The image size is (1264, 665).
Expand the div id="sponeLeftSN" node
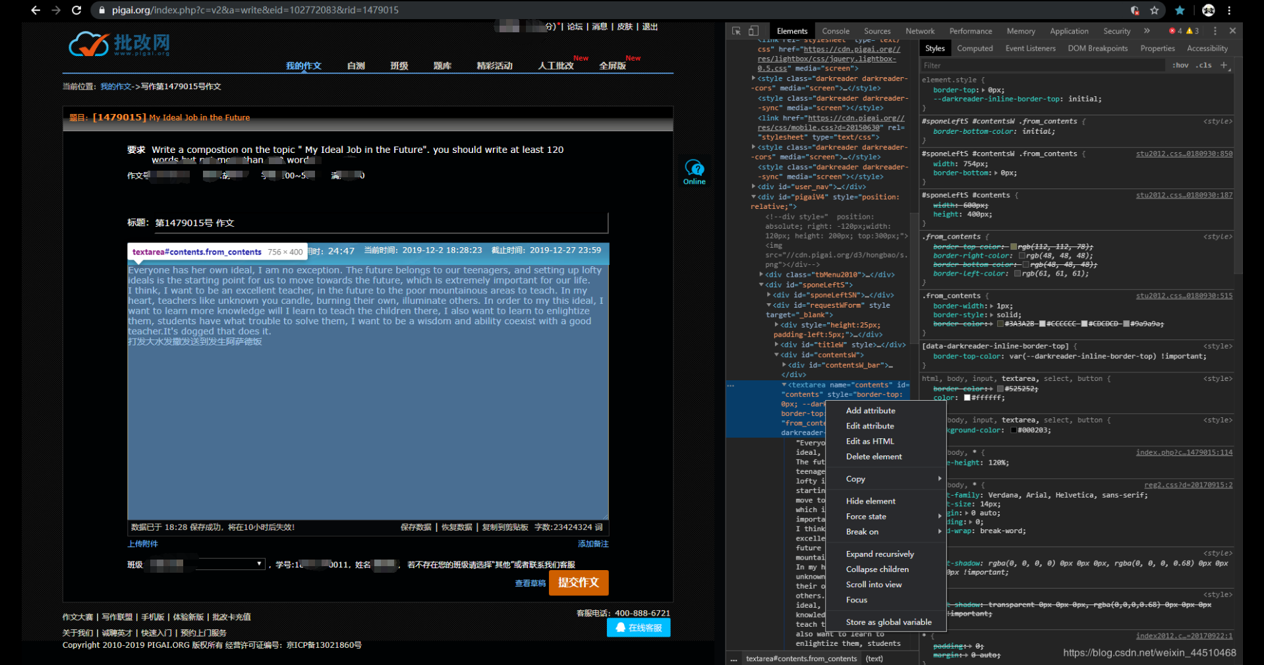(x=769, y=295)
